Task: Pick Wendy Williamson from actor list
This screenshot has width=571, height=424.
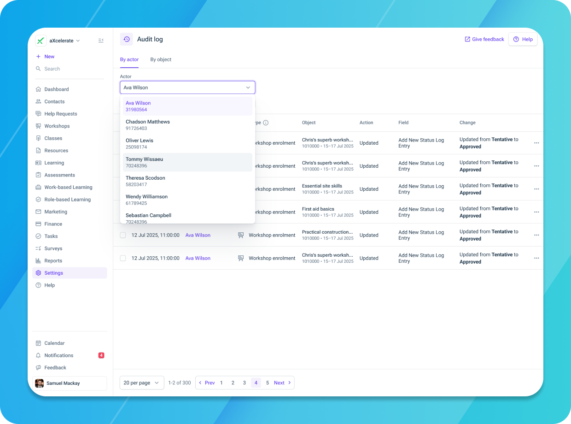Action: pyautogui.click(x=187, y=200)
